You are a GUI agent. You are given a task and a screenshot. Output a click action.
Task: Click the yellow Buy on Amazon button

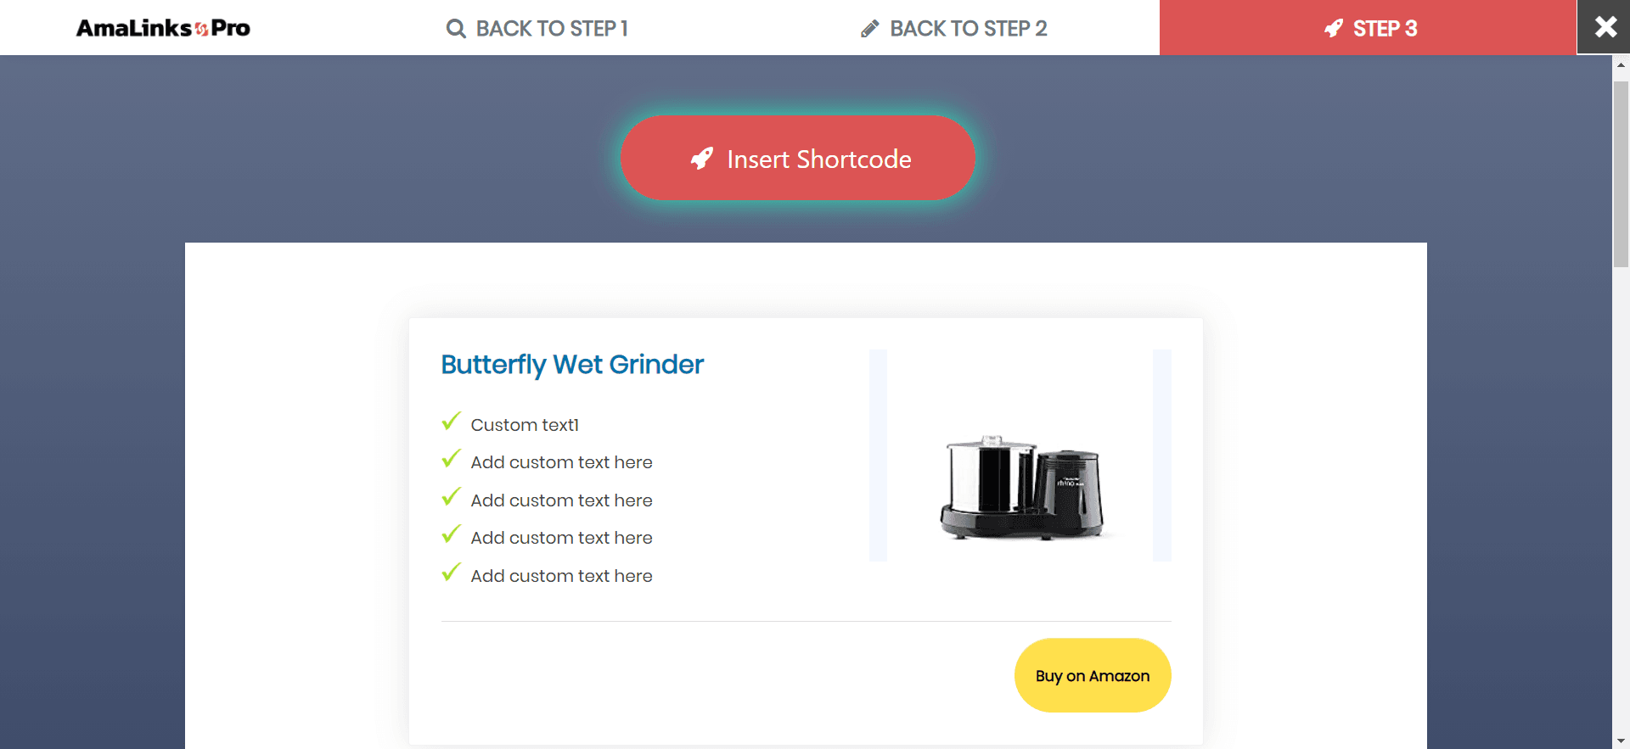coord(1093,675)
